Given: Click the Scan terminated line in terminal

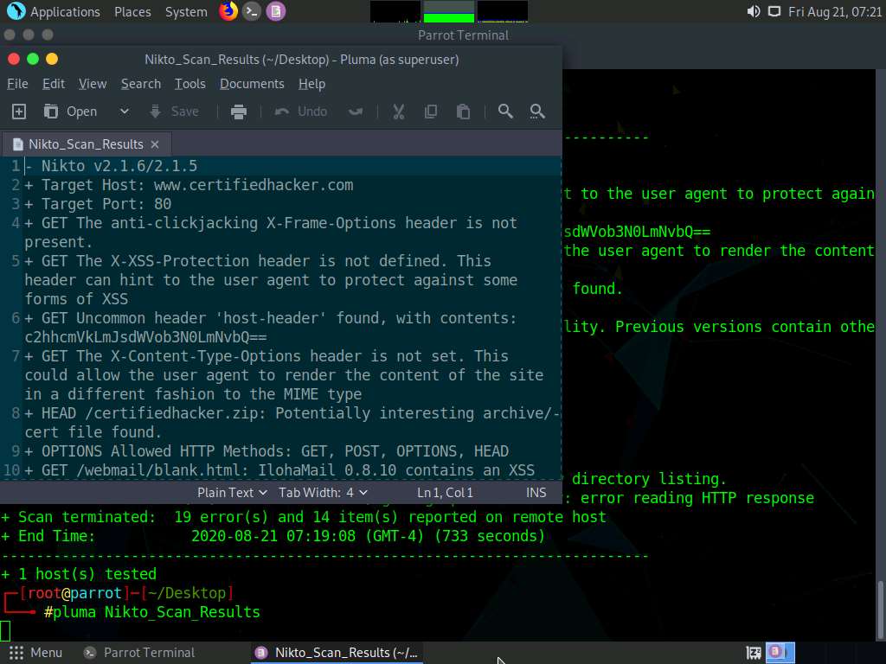Looking at the screenshot, I should click(x=304, y=518).
